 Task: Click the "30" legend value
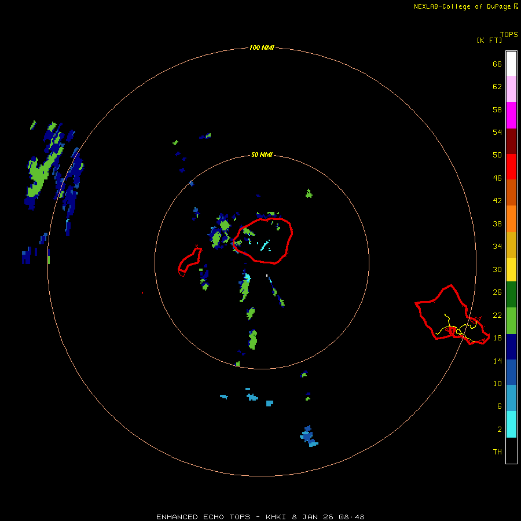497,269
